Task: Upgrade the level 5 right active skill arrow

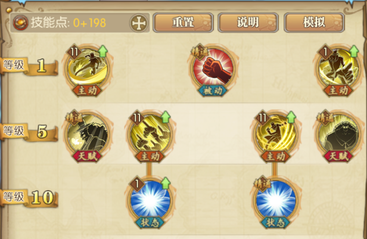Action: (291, 117)
